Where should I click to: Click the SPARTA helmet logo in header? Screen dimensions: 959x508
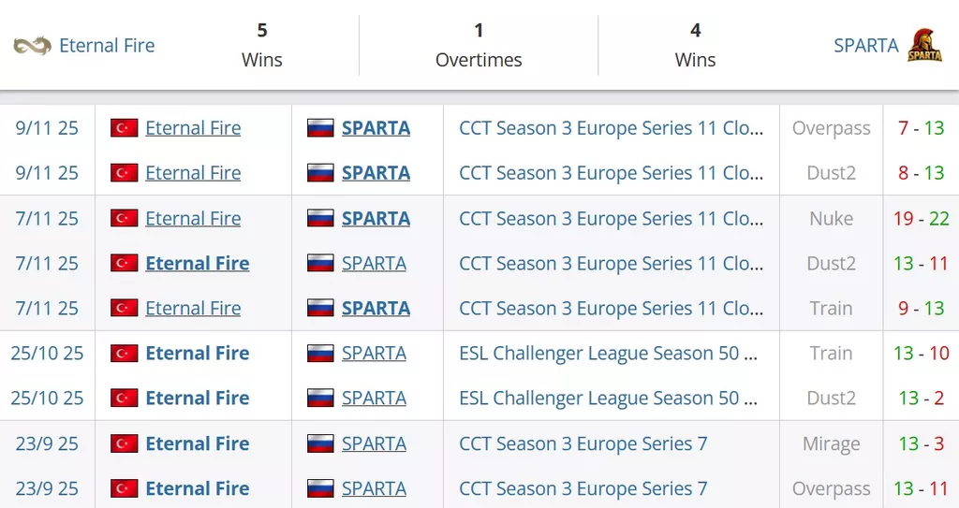pos(924,45)
